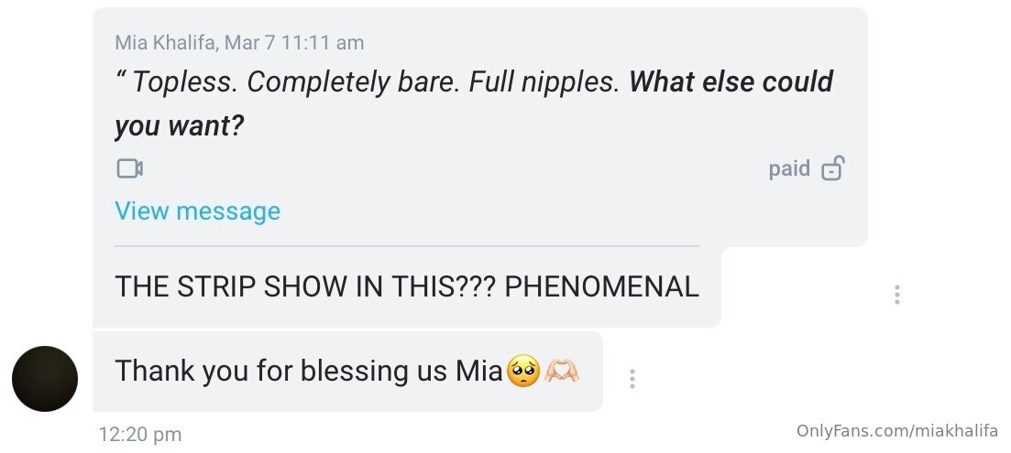Click the video camera icon in quoted message

pyautogui.click(x=129, y=168)
